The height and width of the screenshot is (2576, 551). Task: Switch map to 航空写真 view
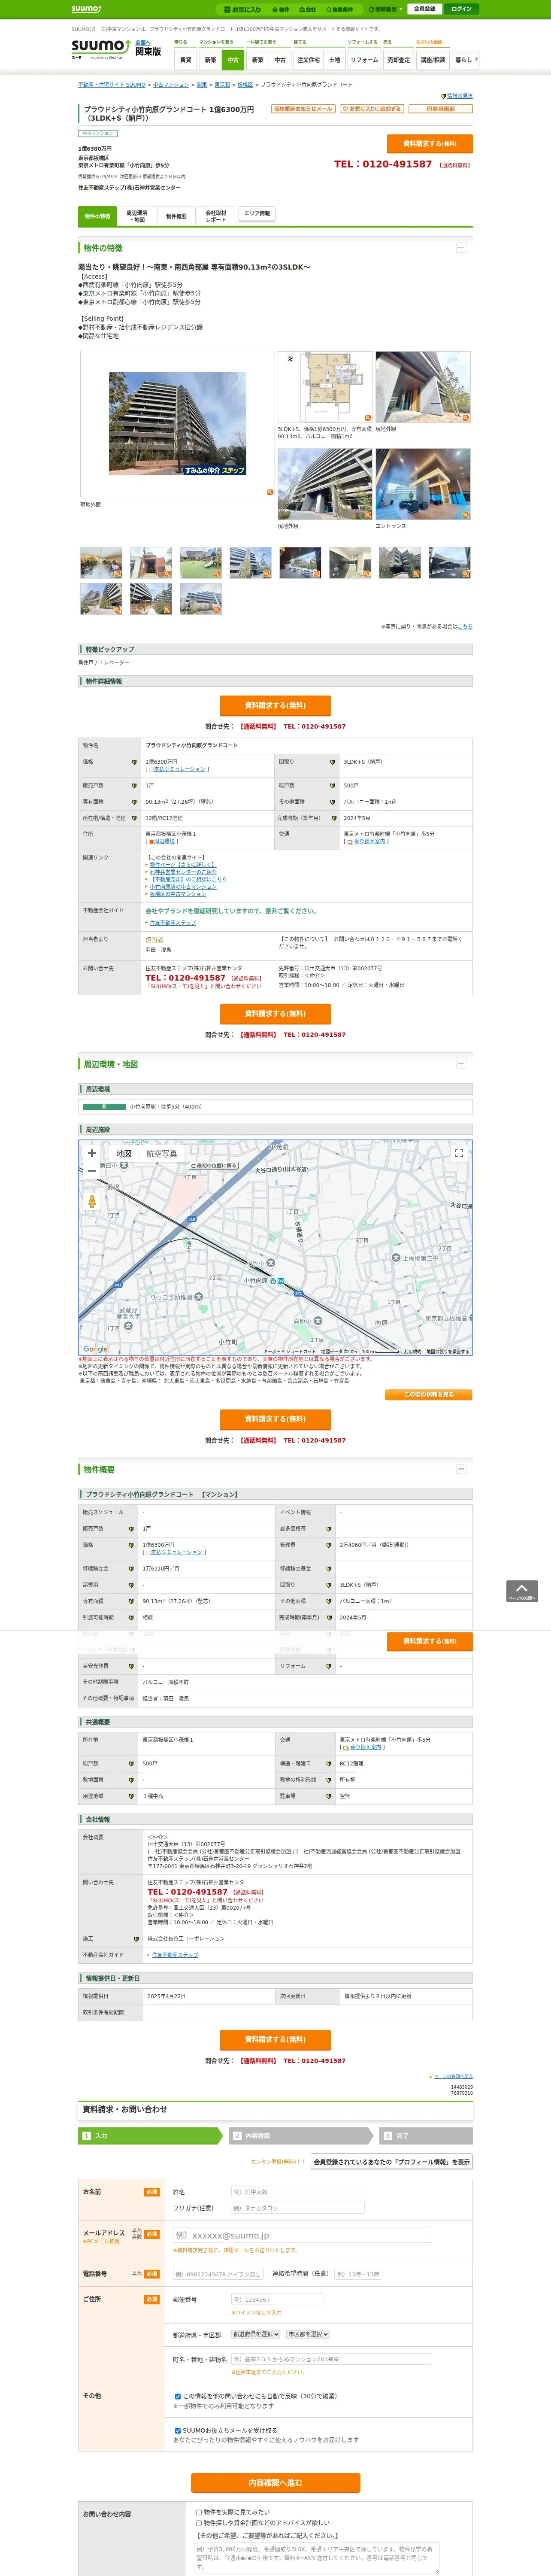(162, 1154)
